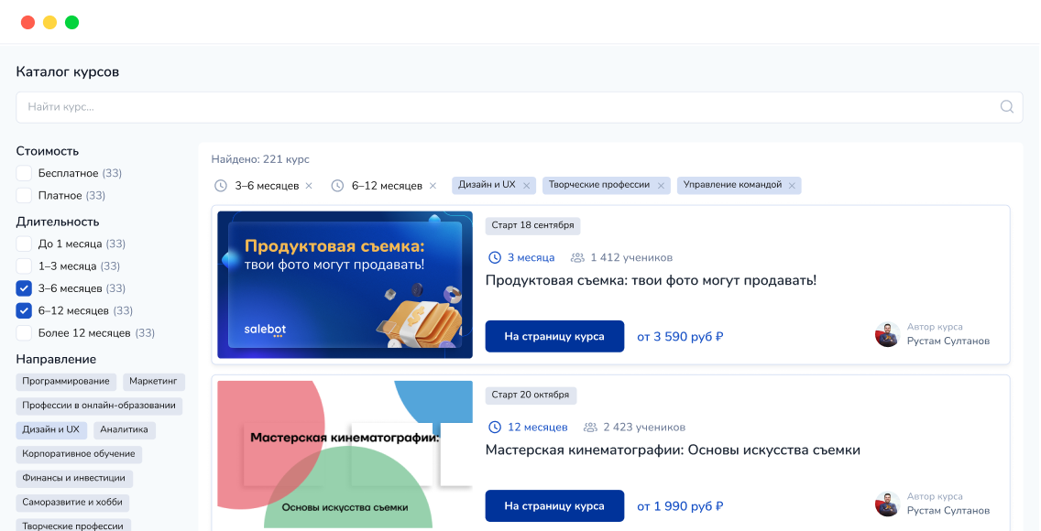The height and width of the screenshot is (531, 1041).
Task: Select the Программирование direction tag
Action: 66,381
